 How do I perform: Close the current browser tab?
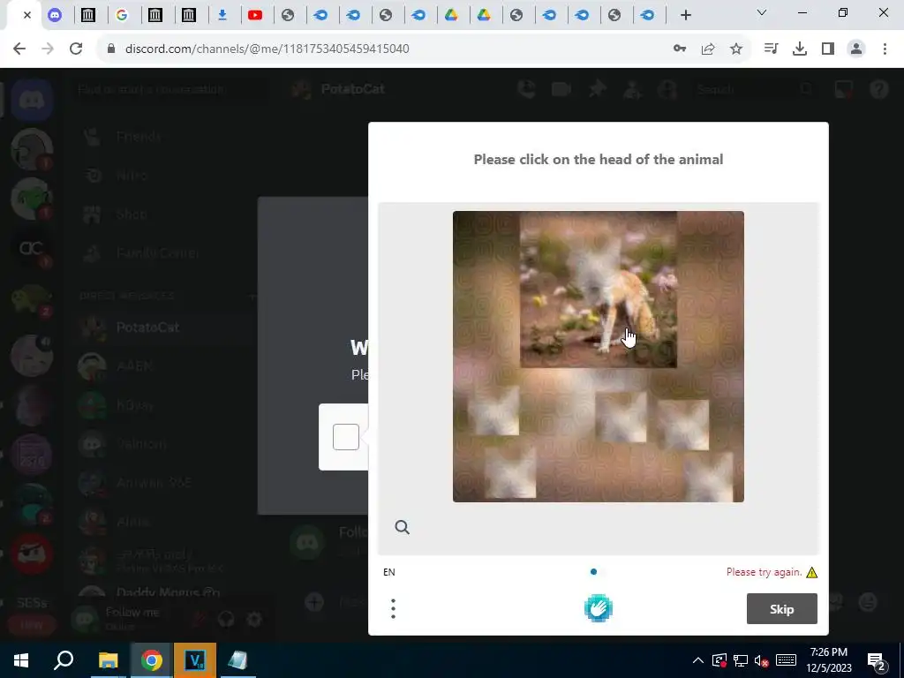[x=26, y=15]
